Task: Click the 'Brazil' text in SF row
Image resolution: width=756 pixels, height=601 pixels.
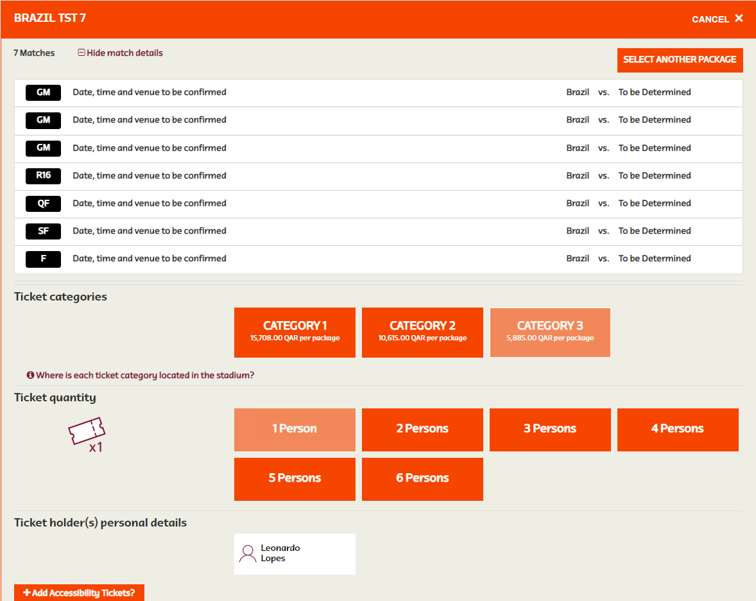Action: coord(578,231)
